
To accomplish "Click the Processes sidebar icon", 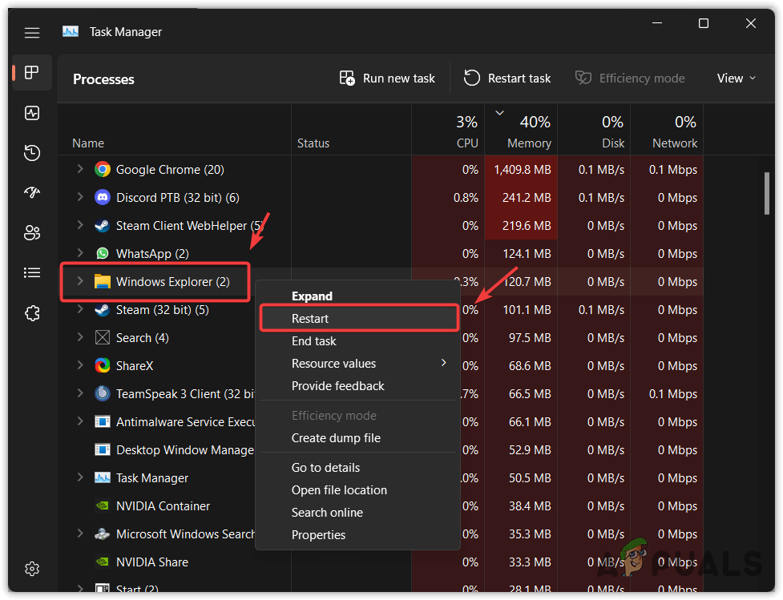I will click(x=31, y=72).
